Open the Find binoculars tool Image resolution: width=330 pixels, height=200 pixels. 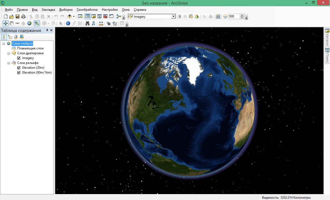click(x=87, y=23)
